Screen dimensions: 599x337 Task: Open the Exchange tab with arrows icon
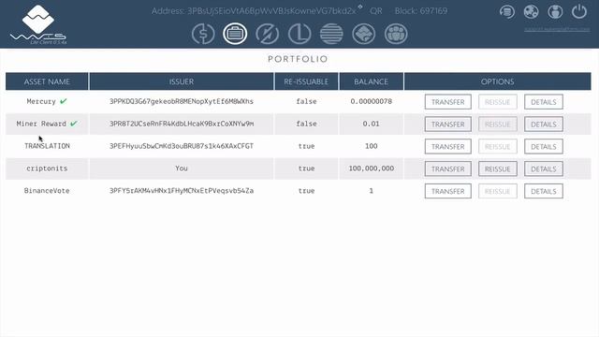click(267, 34)
